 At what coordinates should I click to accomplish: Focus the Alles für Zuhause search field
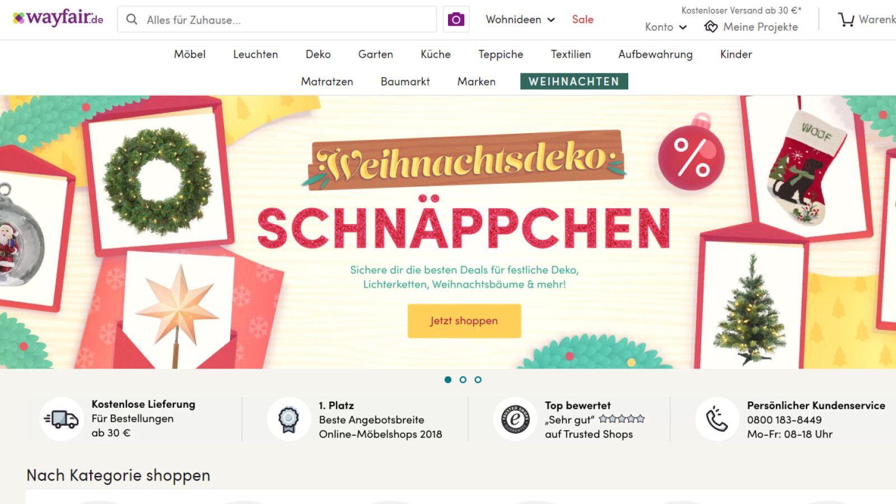277,20
